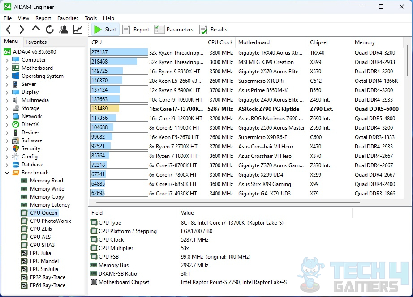Image resolution: width=413 pixels, height=297 pixels.
Task: Open the user/manage icon in toolbar
Action: coord(64,30)
